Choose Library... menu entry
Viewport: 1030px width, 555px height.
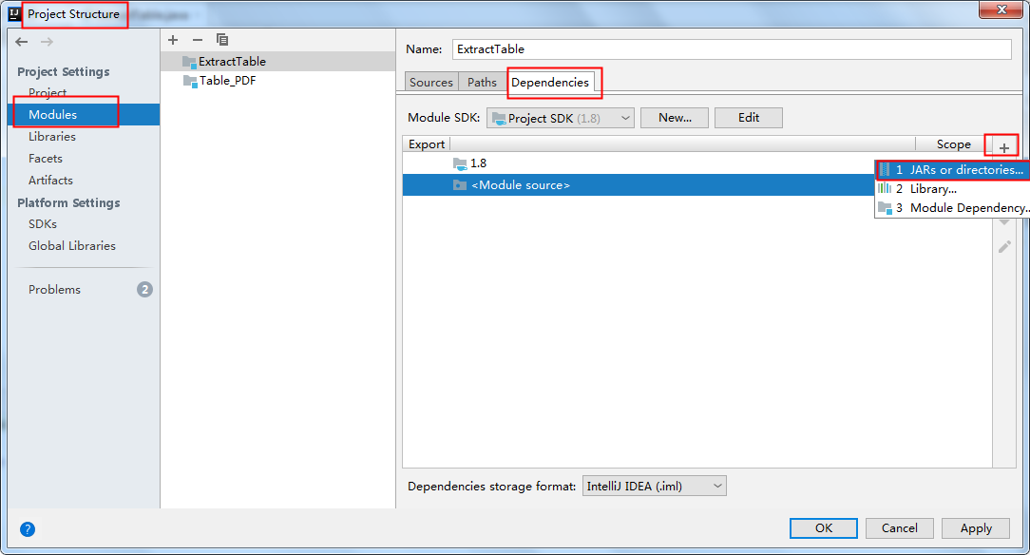(x=952, y=188)
